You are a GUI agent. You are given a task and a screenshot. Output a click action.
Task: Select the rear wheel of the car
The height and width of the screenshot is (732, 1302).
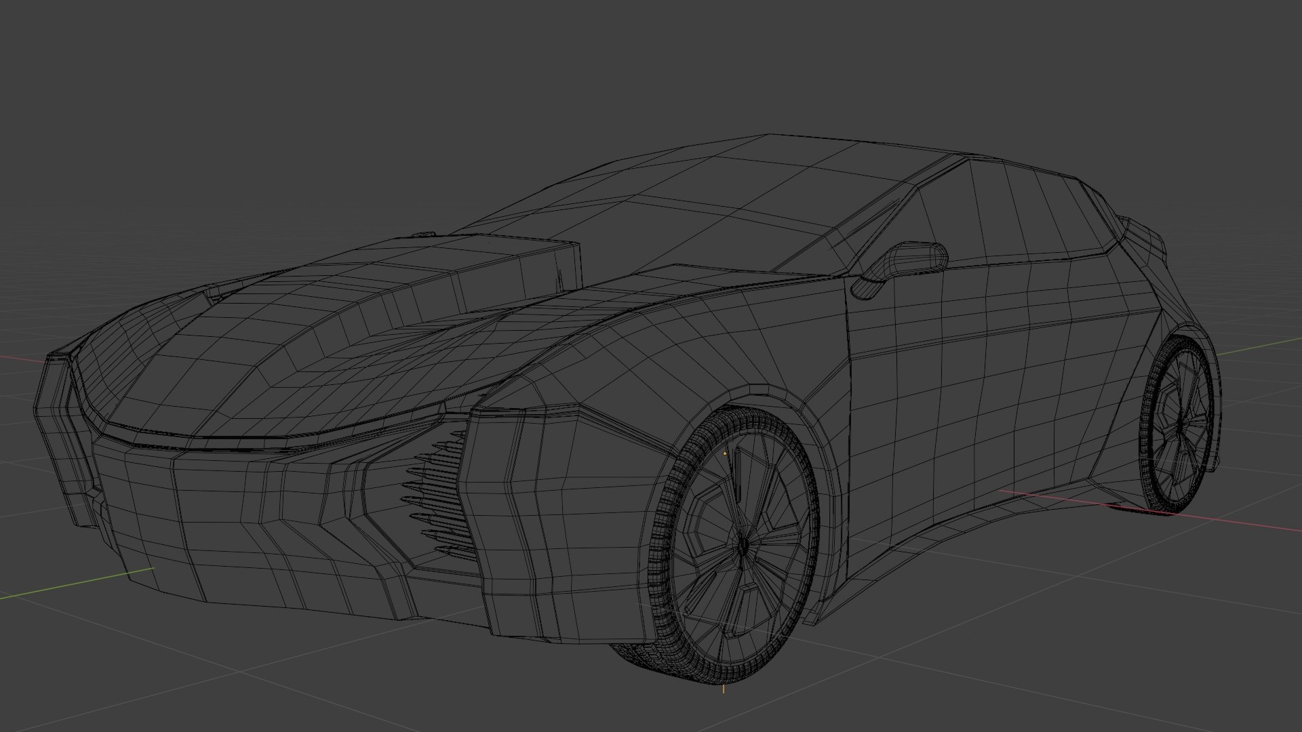pos(1178,424)
